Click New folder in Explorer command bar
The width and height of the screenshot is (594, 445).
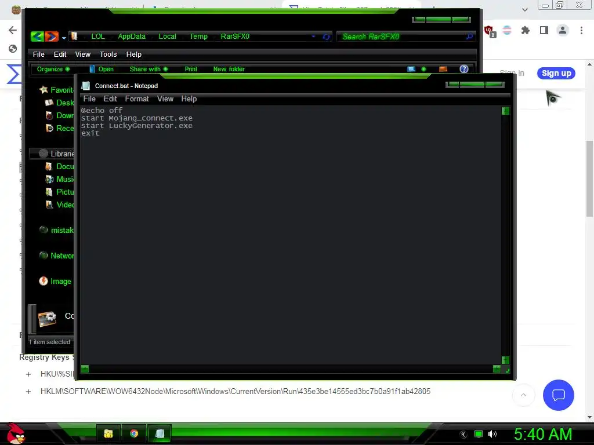click(229, 69)
